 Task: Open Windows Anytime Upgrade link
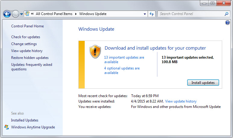pos(33,127)
